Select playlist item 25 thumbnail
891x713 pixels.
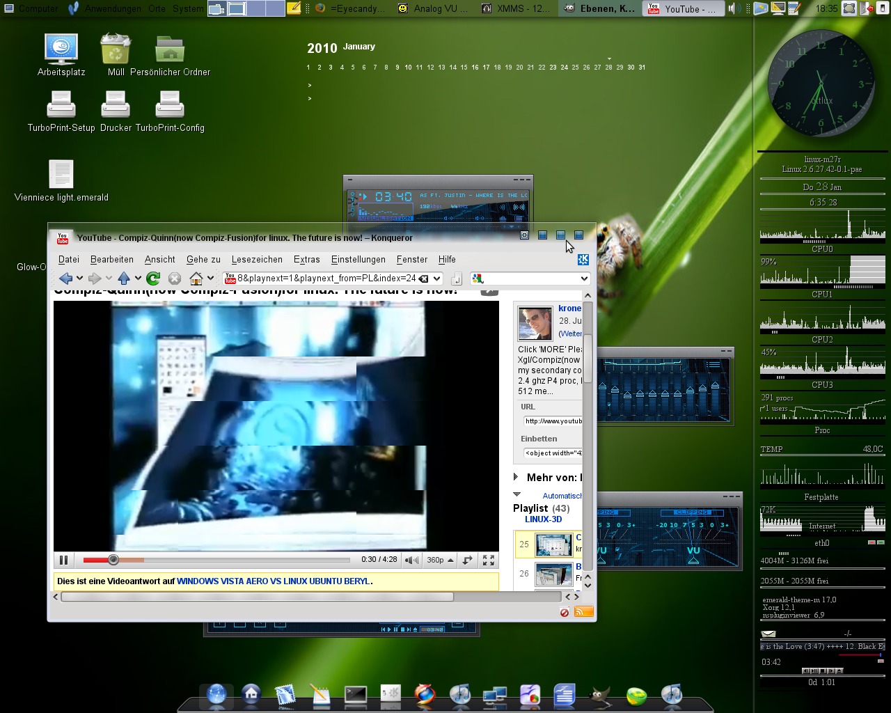point(553,545)
